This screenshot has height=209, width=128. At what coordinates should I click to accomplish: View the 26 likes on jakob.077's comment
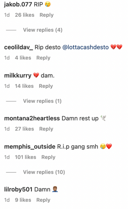[25, 15]
